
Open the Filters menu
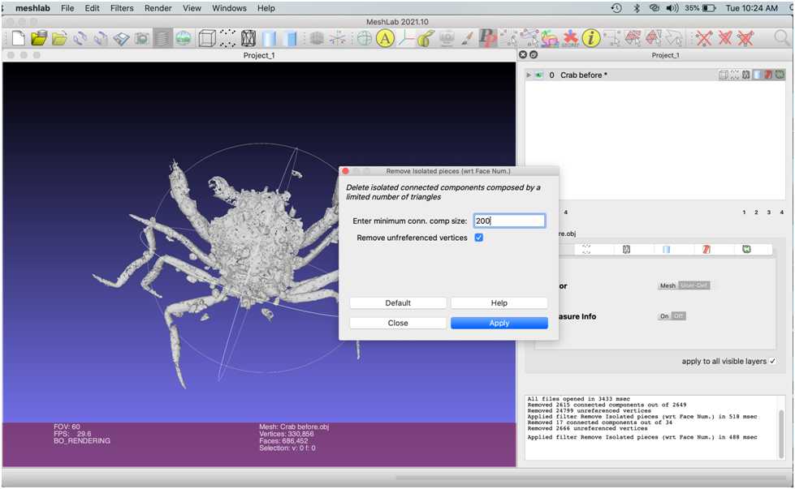[x=122, y=8]
